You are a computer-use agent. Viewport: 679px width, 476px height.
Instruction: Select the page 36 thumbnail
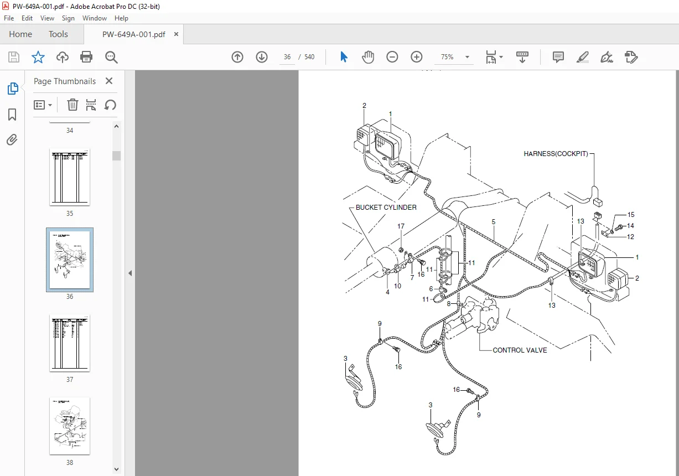pyautogui.click(x=70, y=260)
